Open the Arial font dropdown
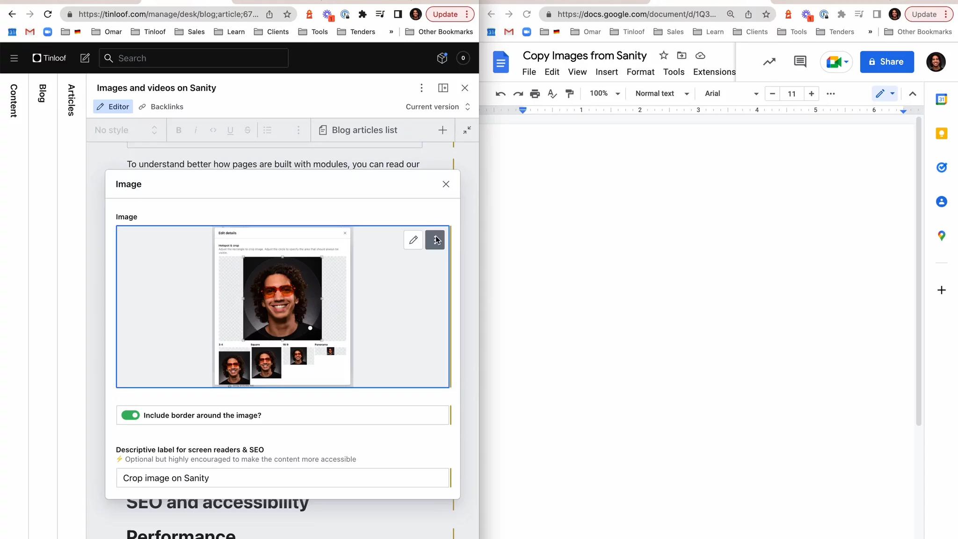958x539 pixels. (731, 94)
